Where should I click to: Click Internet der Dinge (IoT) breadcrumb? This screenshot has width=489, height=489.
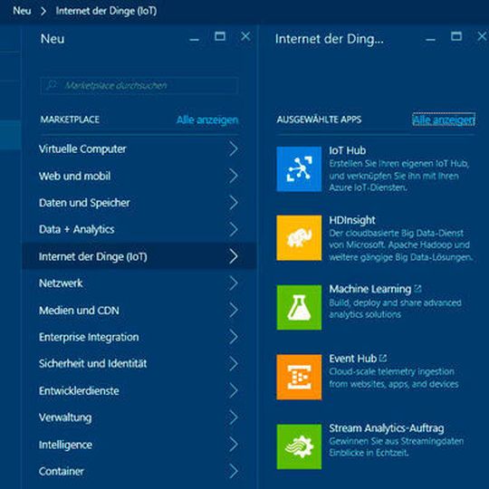coord(106,11)
